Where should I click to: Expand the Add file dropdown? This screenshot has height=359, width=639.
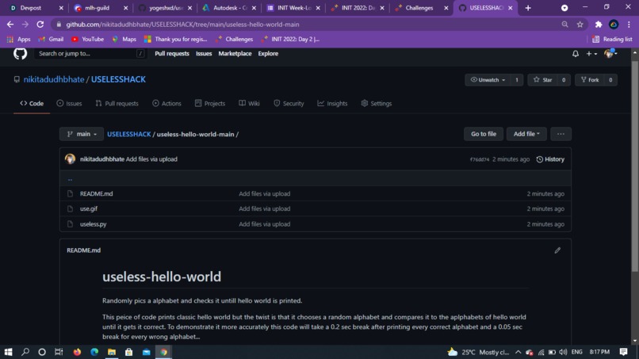[x=526, y=134]
